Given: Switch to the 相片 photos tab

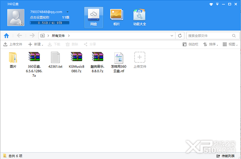Looking at the screenshot, I should point(116,18).
